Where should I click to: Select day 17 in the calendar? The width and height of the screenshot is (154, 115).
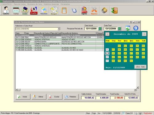(x=131, y=53)
